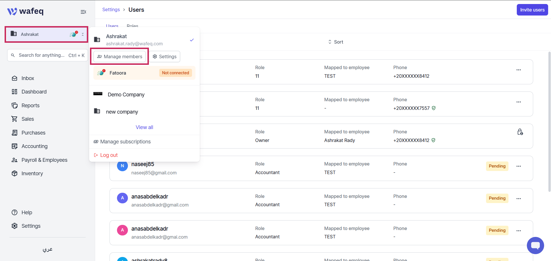This screenshot has height=261, width=551.
Task: Select the Ashrakat company entry in the popup
Action: [x=144, y=40]
